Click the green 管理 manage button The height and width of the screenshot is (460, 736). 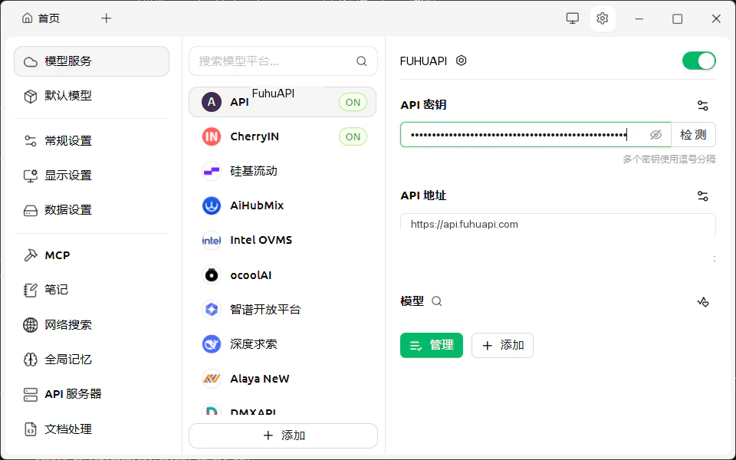pos(432,346)
